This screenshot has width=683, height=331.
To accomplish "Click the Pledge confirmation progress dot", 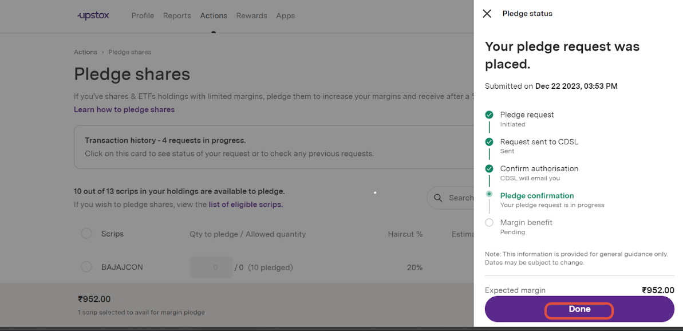I will click(489, 194).
